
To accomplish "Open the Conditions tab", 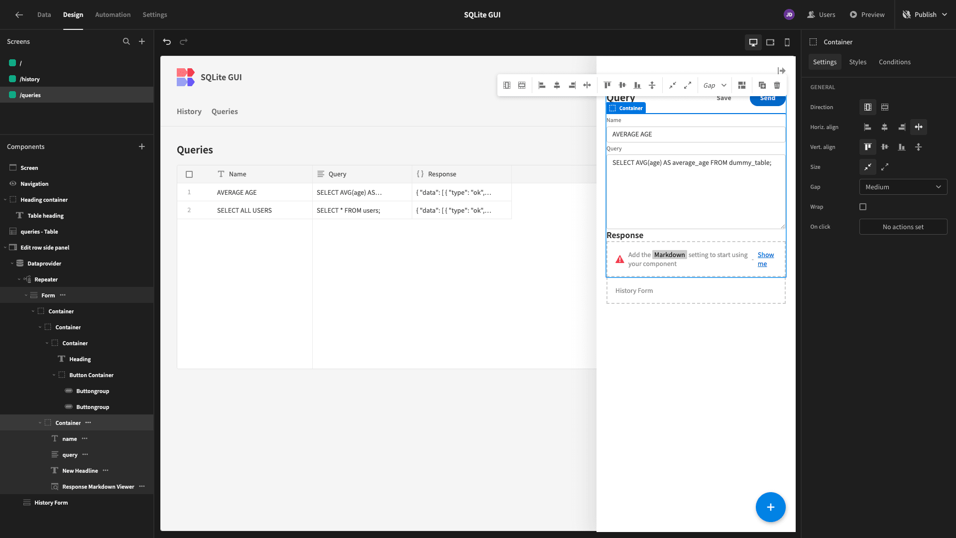I will 895,62.
